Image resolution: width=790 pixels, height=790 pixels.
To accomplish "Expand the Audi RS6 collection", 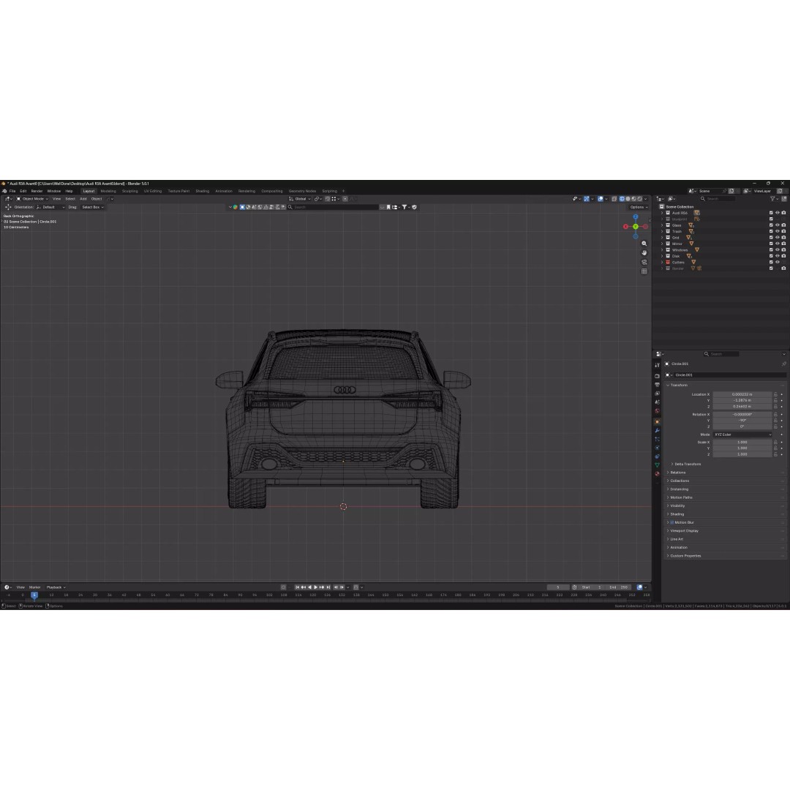I will [x=662, y=213].
